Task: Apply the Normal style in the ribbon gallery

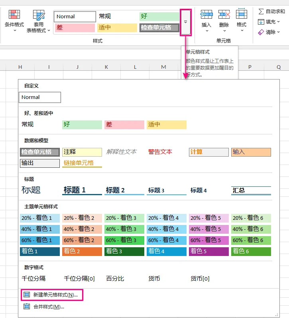Action: point(75,16)
